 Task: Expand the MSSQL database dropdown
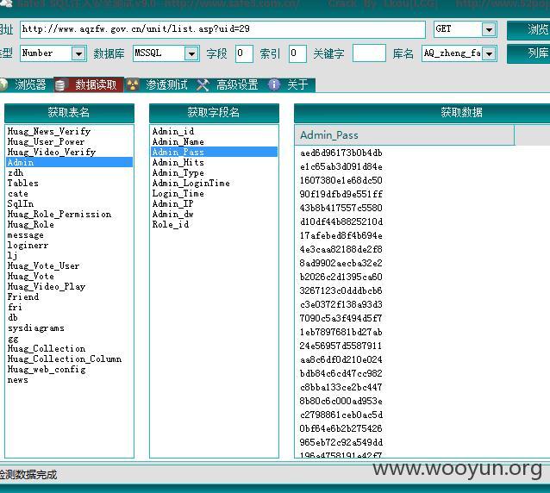click(x=191, y=53)
